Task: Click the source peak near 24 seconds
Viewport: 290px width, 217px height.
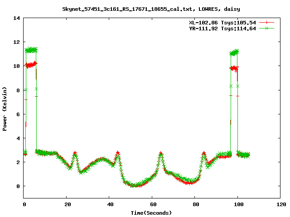Action: tap(75, 154)
